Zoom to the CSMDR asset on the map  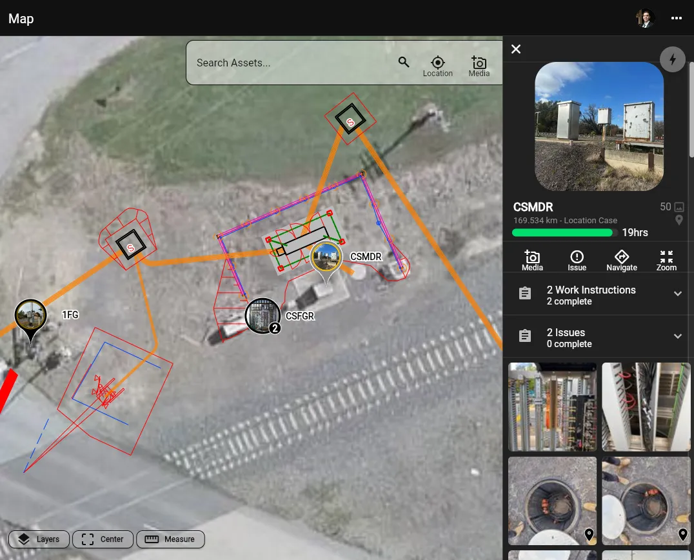tap(666, 258)
